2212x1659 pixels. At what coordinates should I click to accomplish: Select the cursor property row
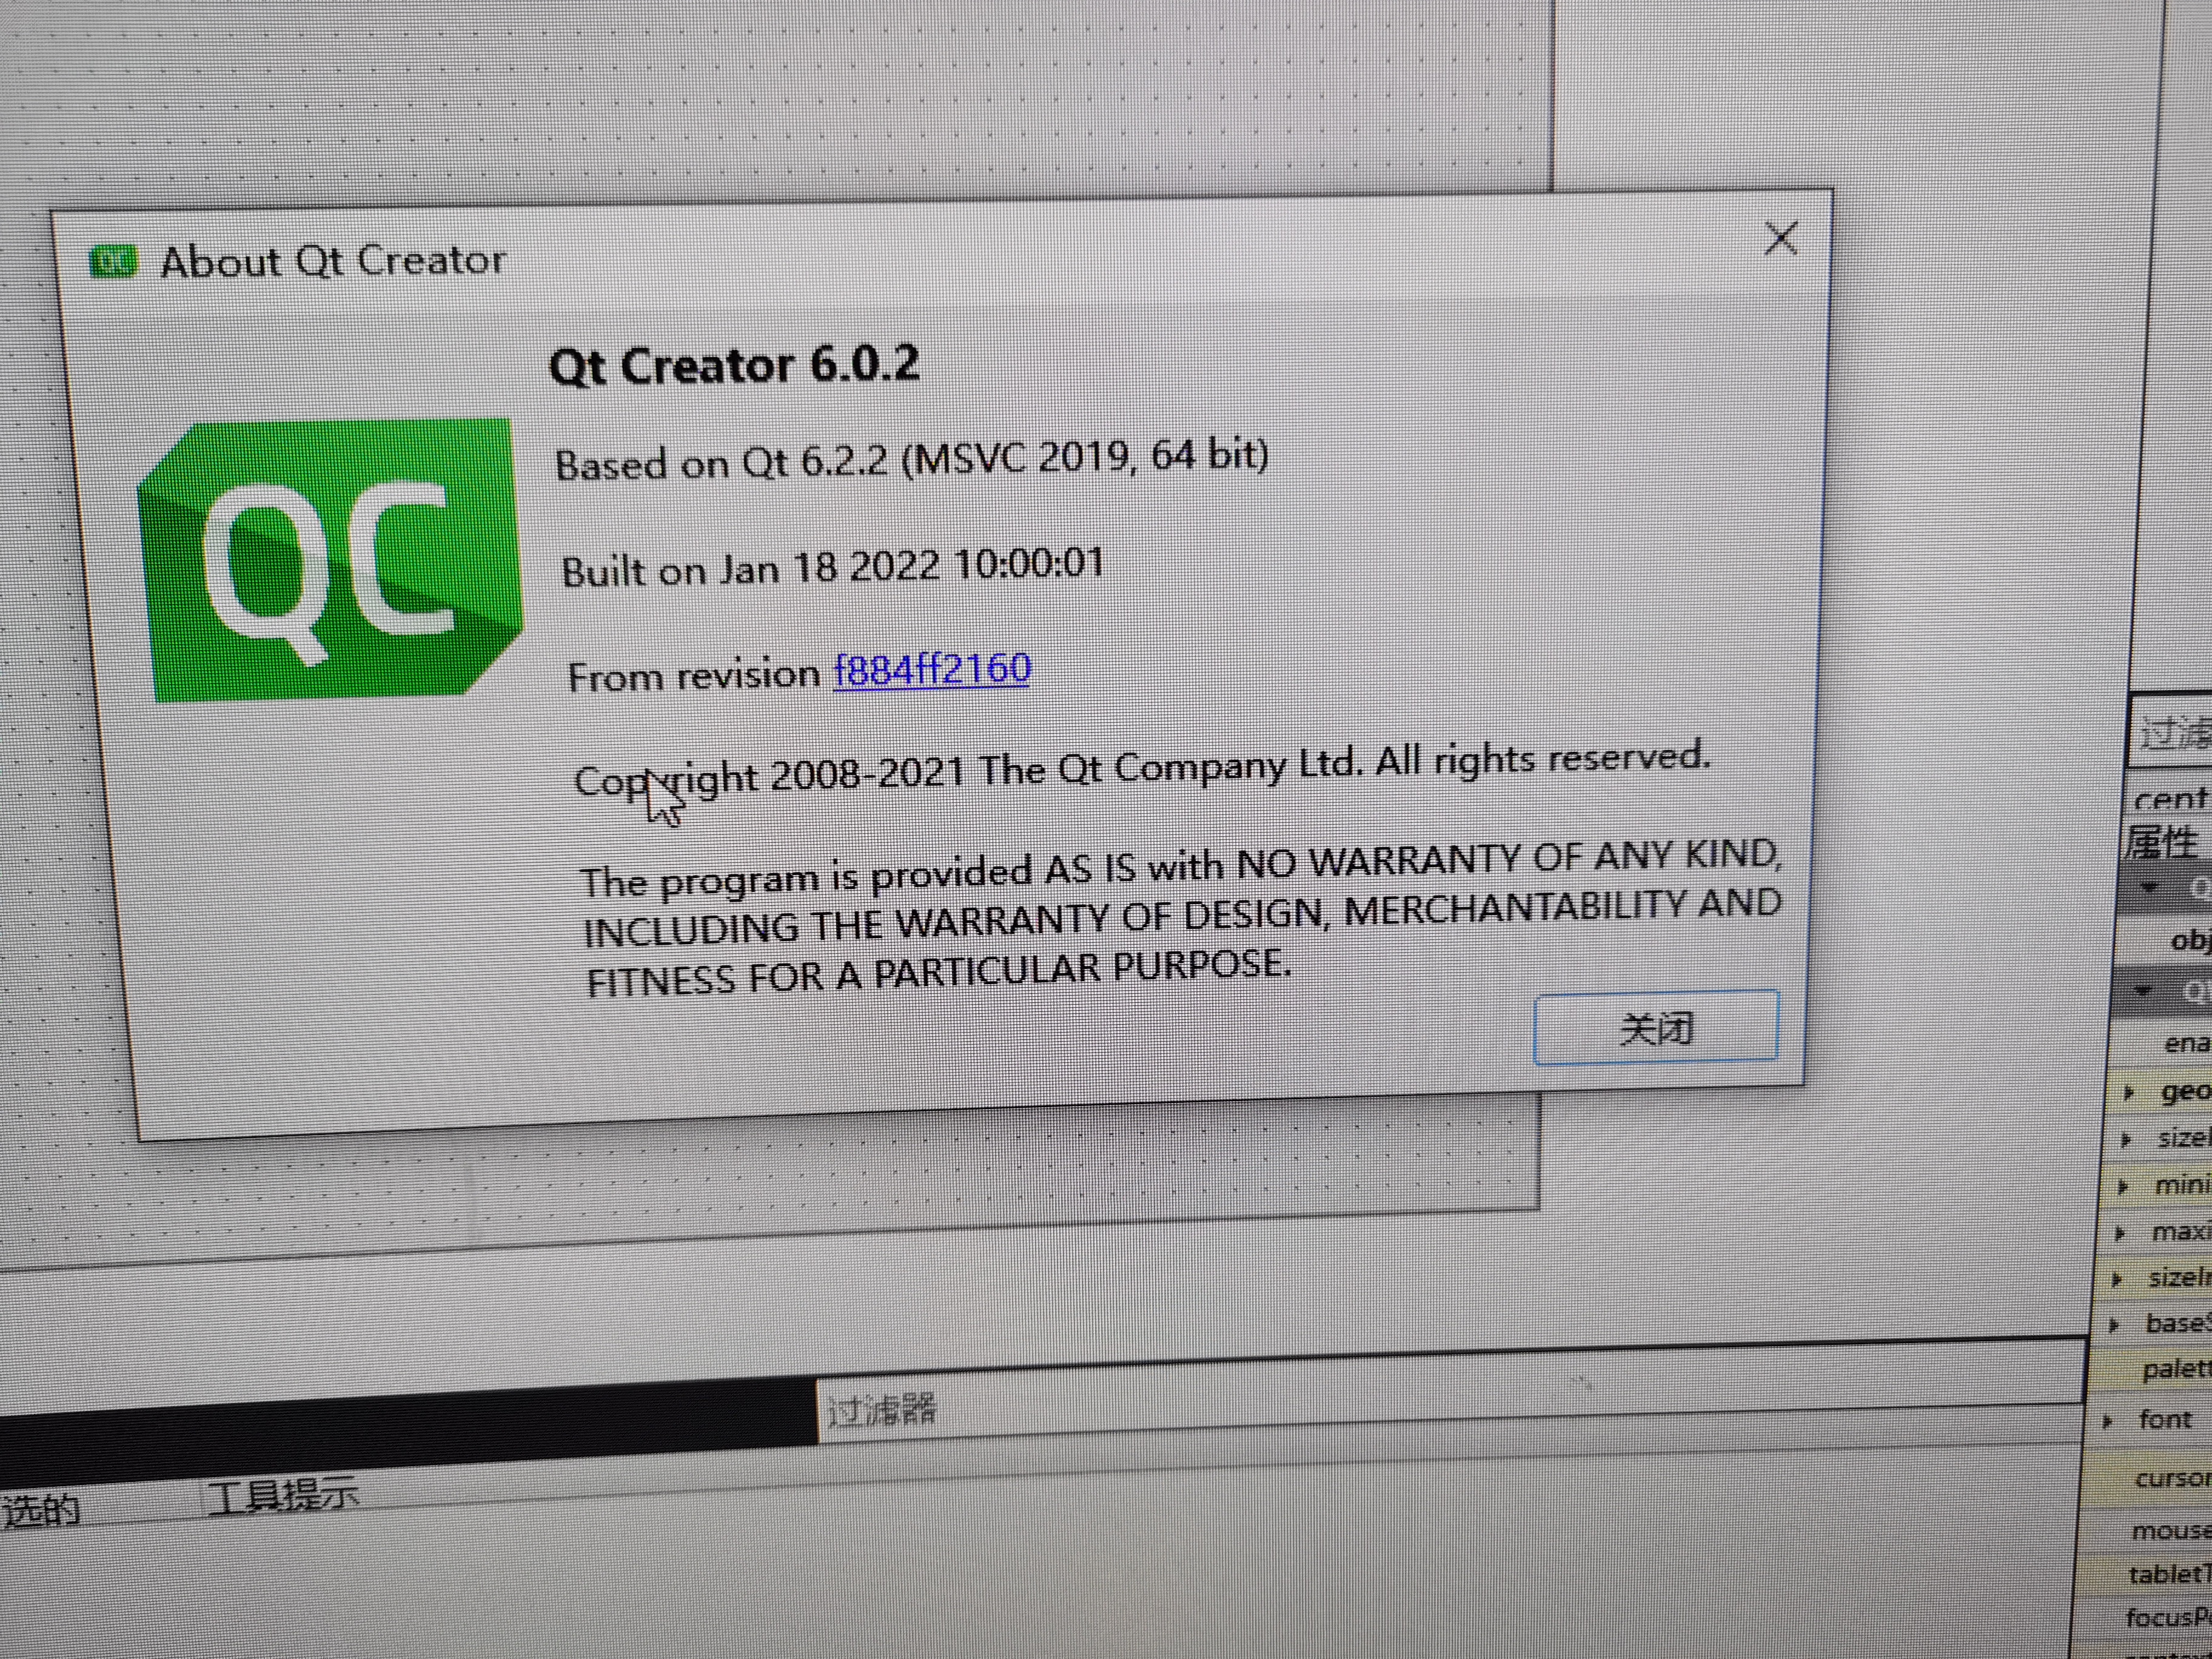pos(2170,1478)
